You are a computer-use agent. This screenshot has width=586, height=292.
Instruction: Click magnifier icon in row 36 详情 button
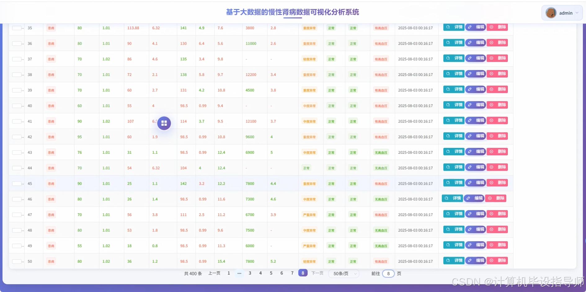point(448,42)
